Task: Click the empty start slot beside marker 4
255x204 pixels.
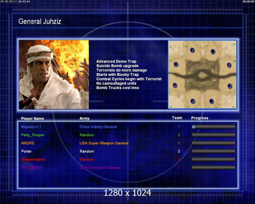Action: tap(211, 101)
